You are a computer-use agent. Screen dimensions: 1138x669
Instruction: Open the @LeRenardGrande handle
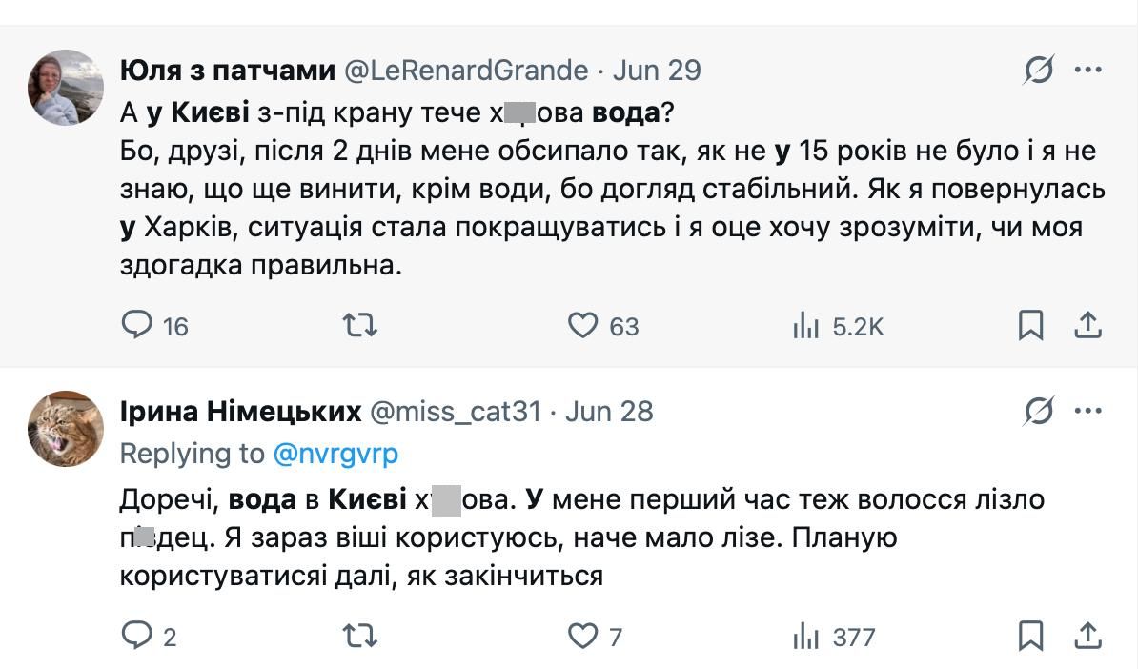465,70
